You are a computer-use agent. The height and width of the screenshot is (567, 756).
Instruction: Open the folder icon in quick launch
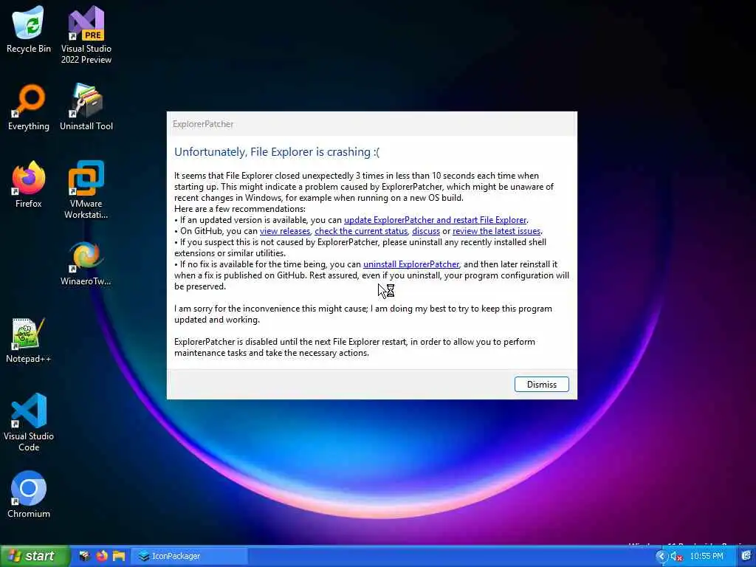pos(119,556)
